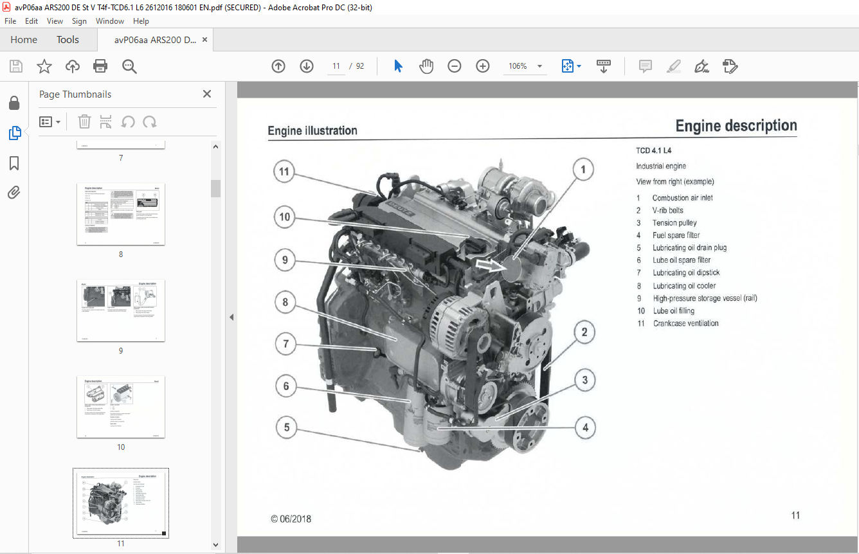
Task: Rotate pages counterclockwise icon
Action: click(x=128, y=121)
